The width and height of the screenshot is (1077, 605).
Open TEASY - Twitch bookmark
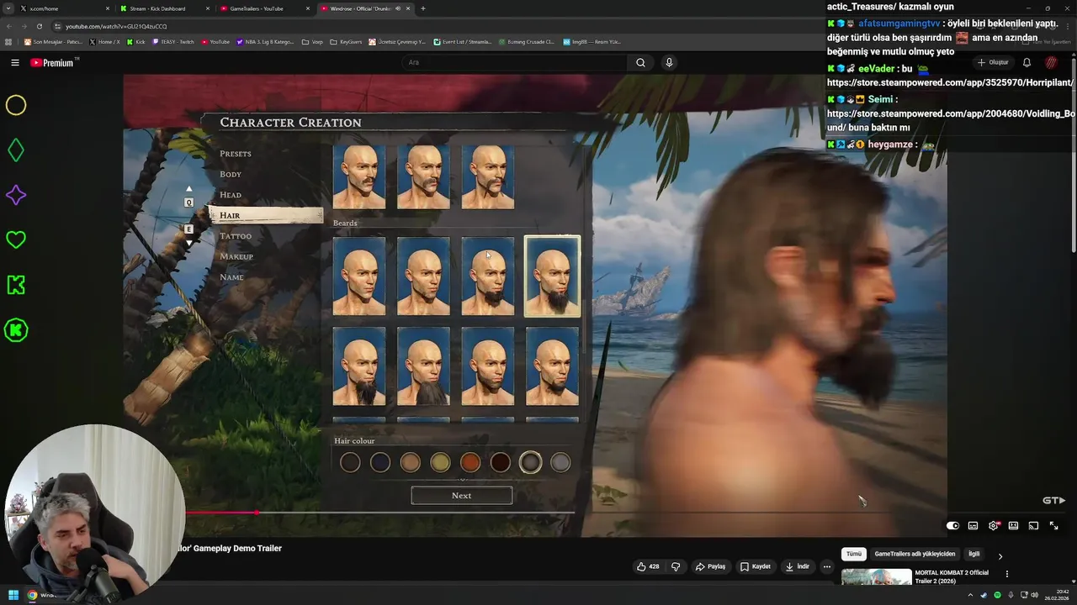tap(173, 41)
